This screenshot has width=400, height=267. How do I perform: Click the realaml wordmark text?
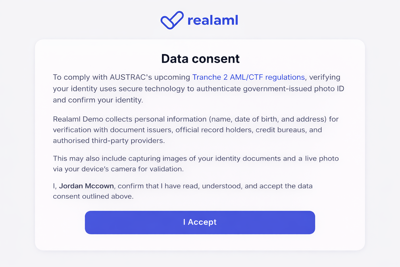(213, 20)
